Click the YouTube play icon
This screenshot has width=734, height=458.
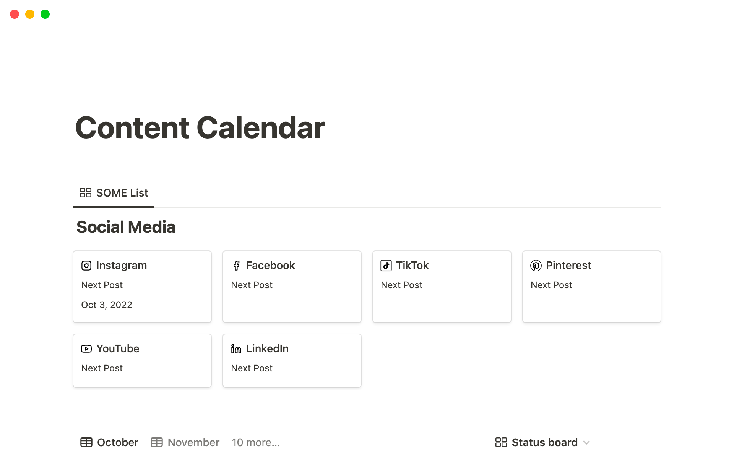[86, 349]
